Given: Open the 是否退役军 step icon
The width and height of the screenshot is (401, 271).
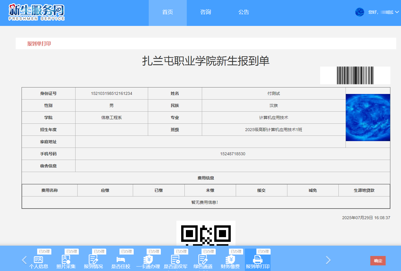Looking at the screenshot, I should tap(176, 260).
